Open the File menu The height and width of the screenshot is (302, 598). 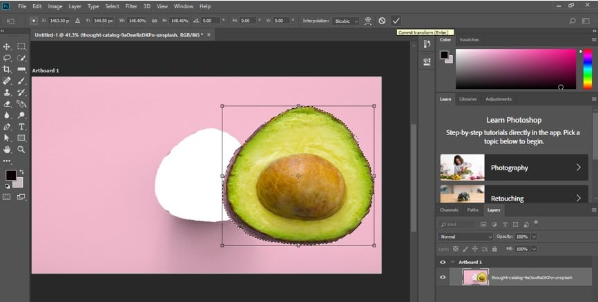(22, 6)
